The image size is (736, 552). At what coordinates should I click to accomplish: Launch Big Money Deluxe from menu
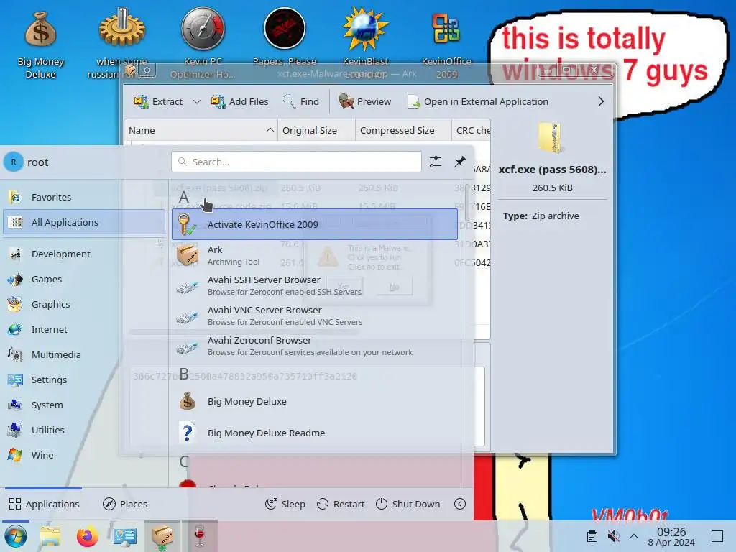tap(315, 402)
